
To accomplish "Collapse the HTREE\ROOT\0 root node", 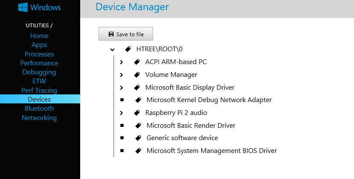I will pos(113,50).
